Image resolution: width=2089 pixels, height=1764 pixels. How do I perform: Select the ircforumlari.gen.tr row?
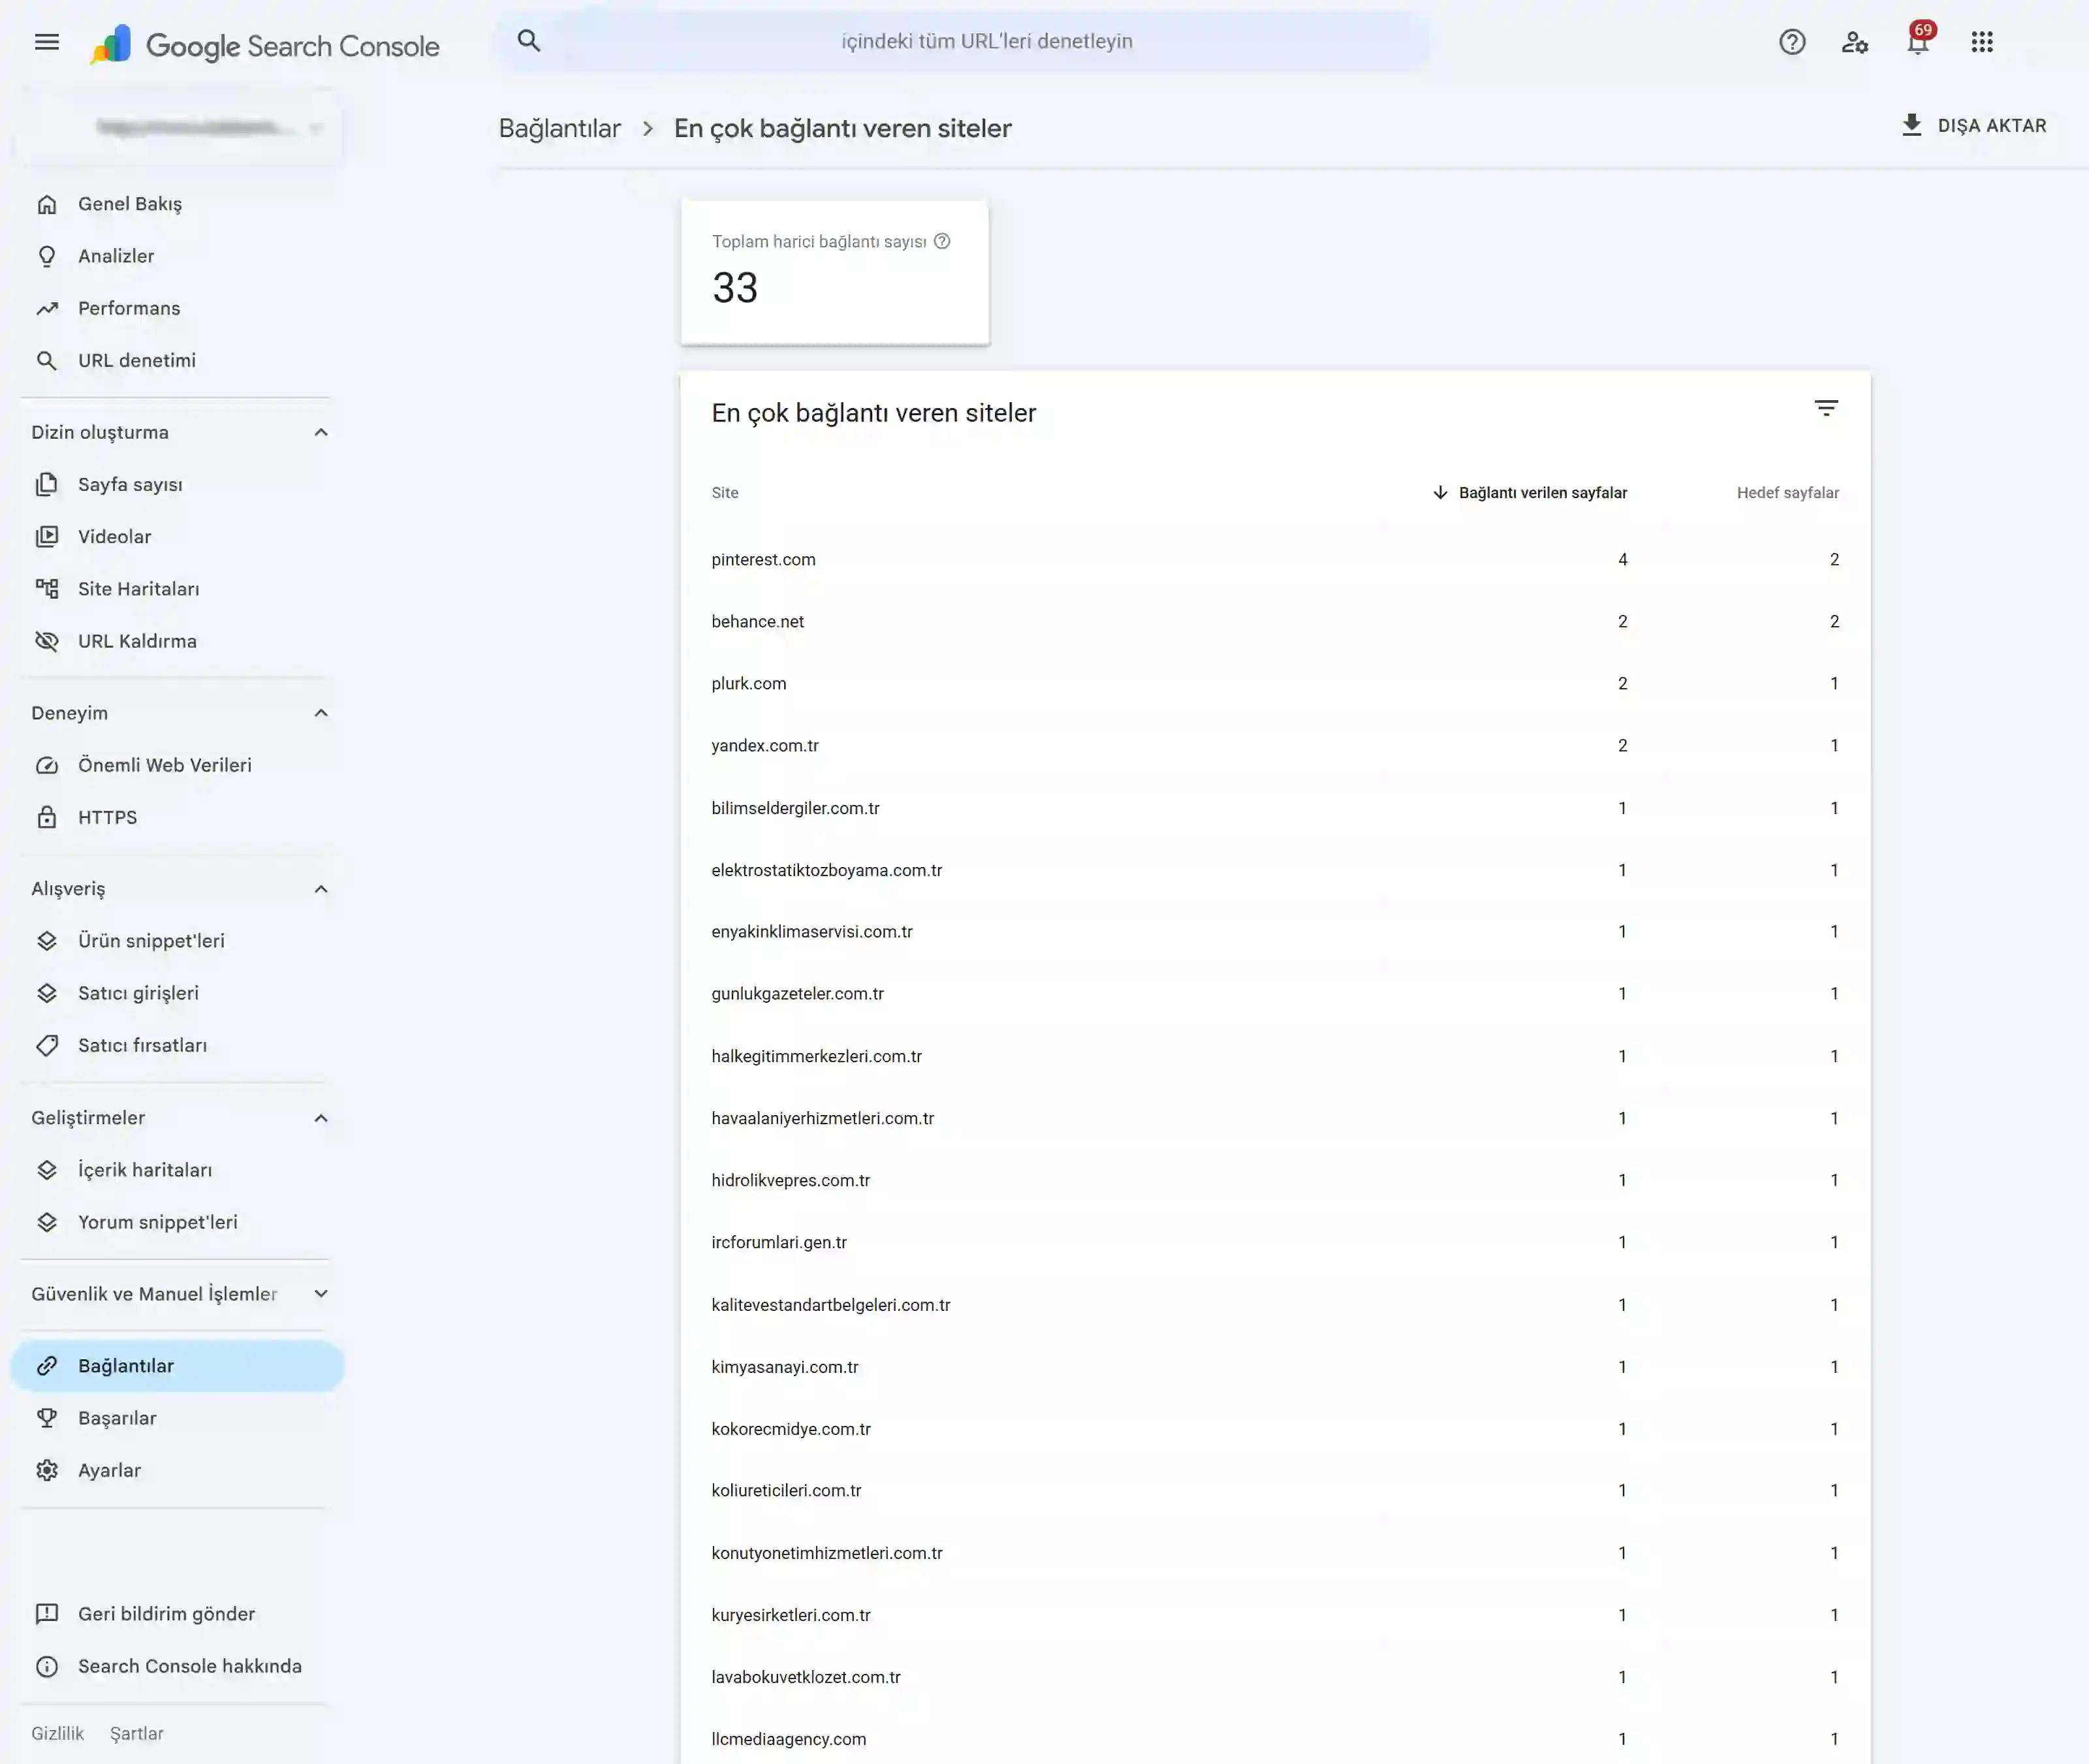point(1275,1242)
